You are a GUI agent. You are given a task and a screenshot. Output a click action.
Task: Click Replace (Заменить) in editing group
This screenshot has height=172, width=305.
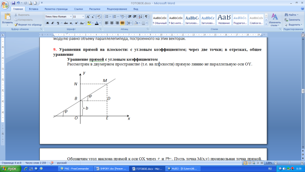point(293,19)
